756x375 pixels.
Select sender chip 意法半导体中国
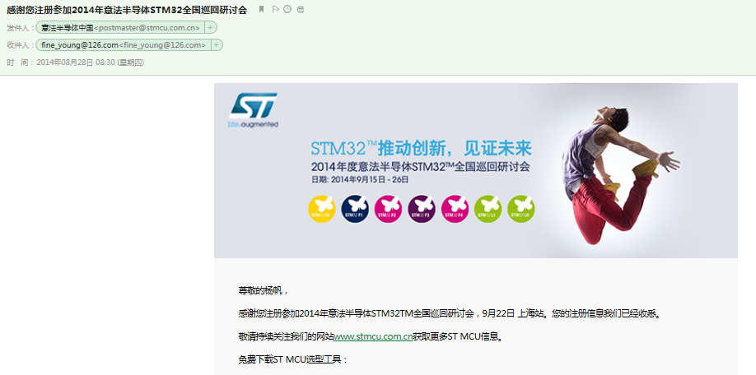120,28
